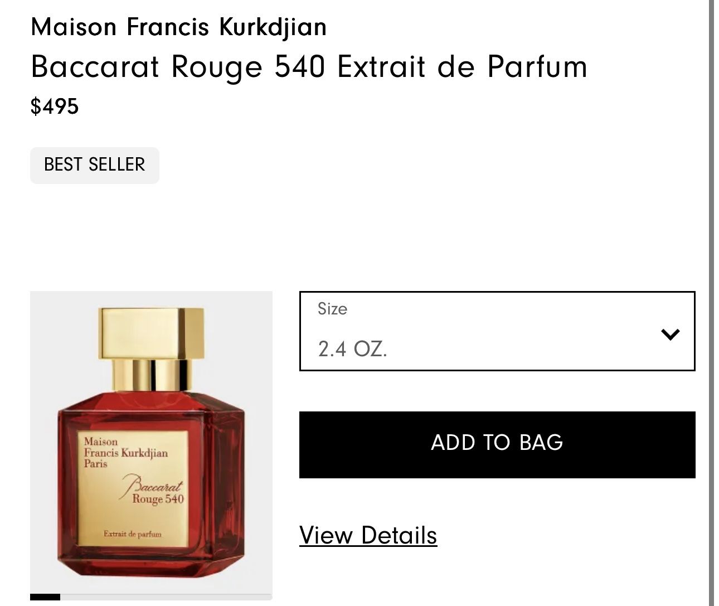The height and width of the screenshot is (606, 719).
Task: Open the size selector showing 2.4 OZ.
Action: (497, 331)
